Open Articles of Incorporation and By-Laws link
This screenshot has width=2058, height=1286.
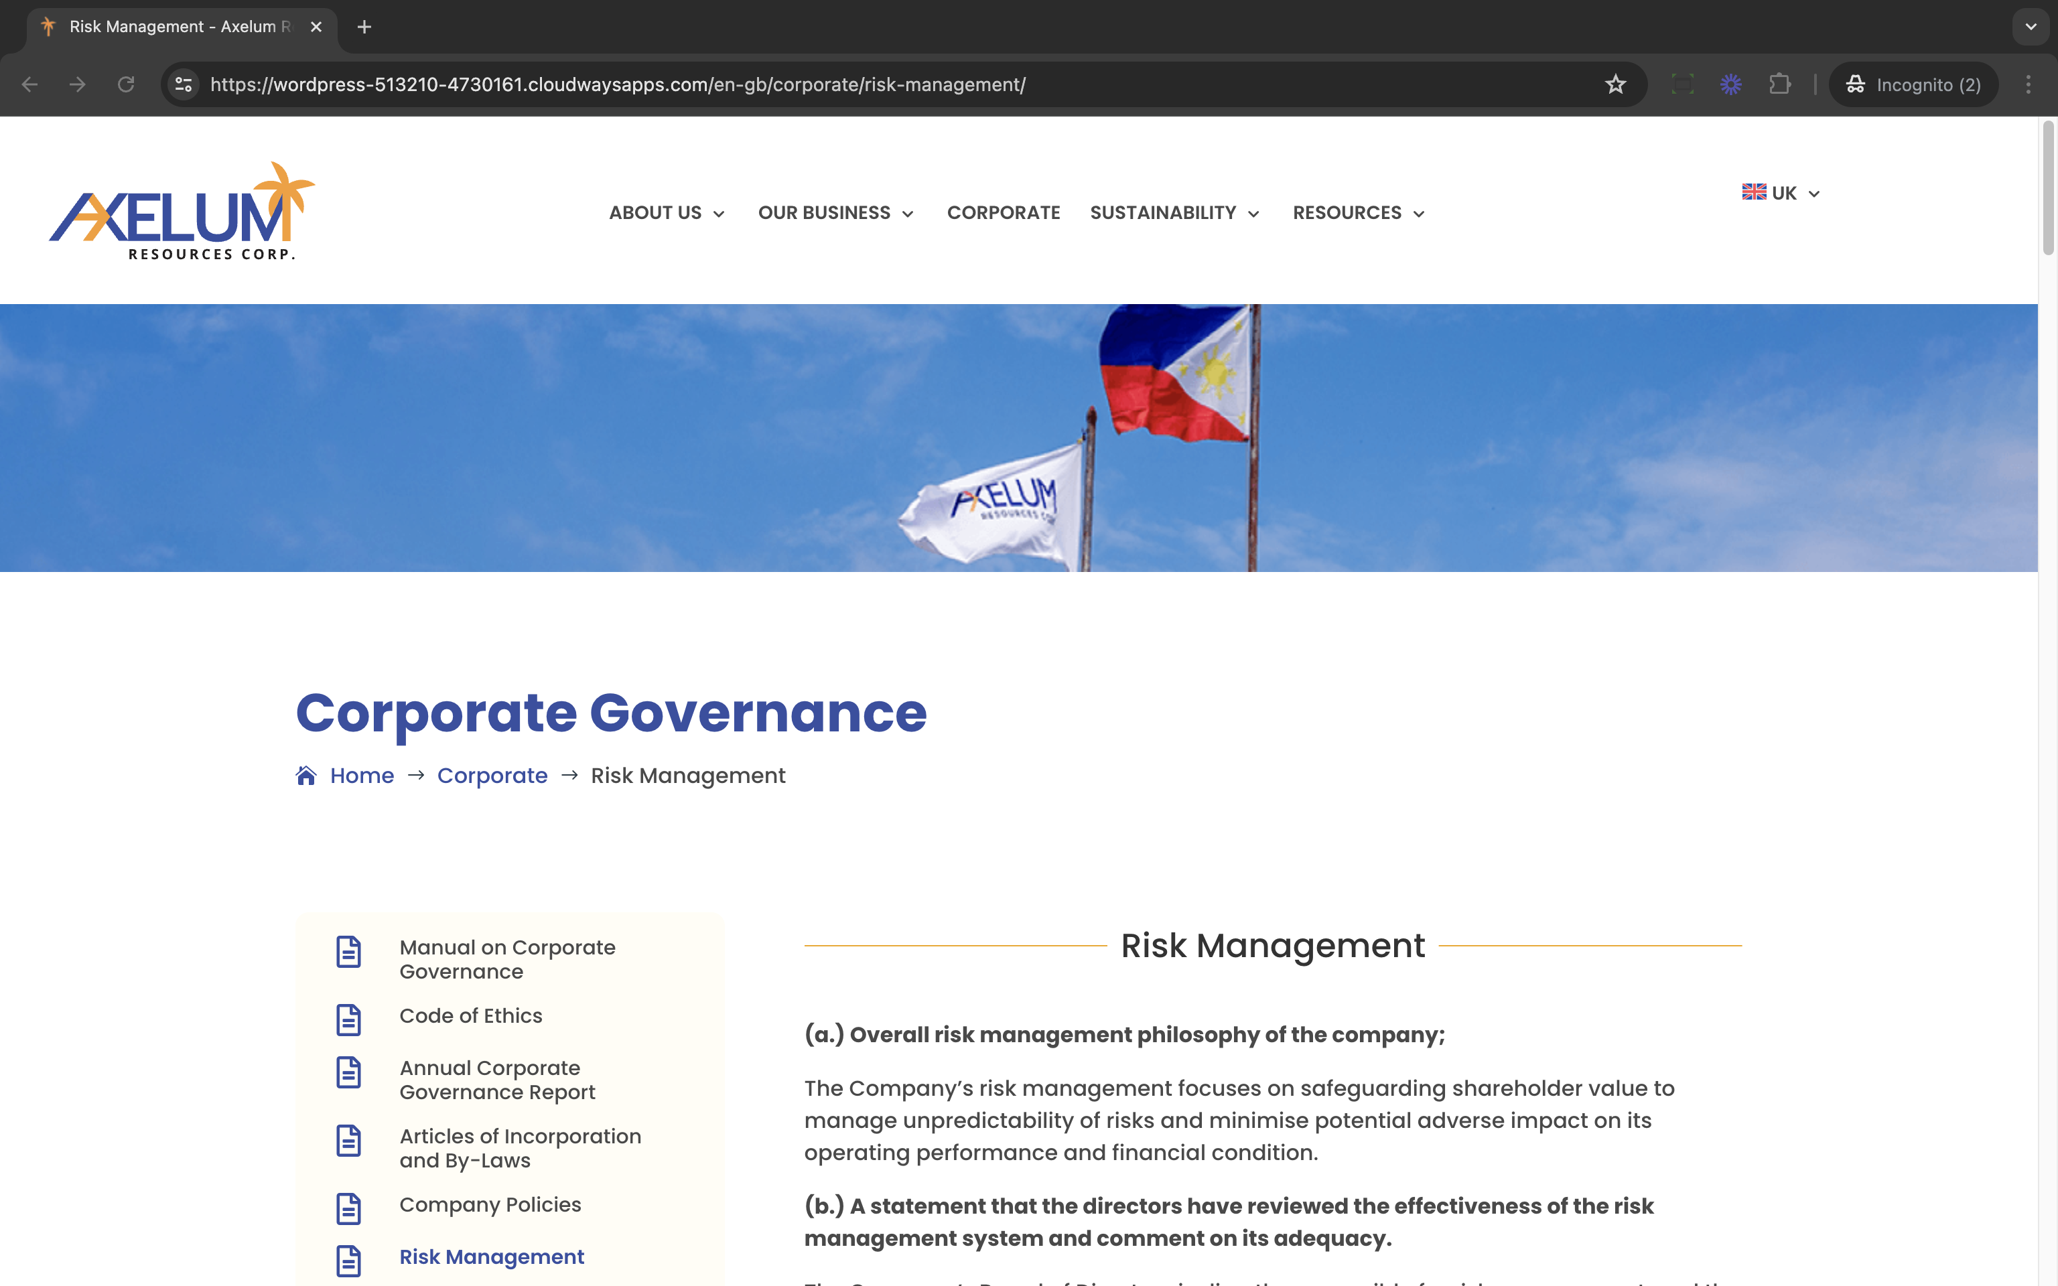coord(521,1148)
